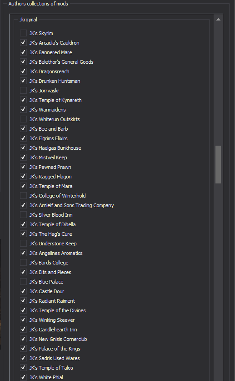Uncheck JK's Winking Skeever
This screenshot has width=235, height=381.
(23, 320)
